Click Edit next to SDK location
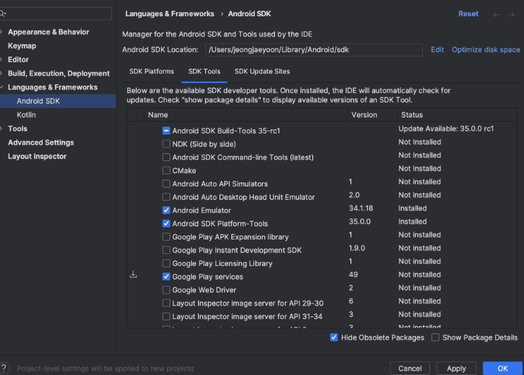This screenshot has width=524, height=375. (x=437, y=50)
